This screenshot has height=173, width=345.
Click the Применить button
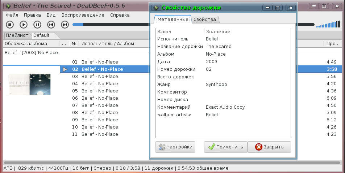225,147
